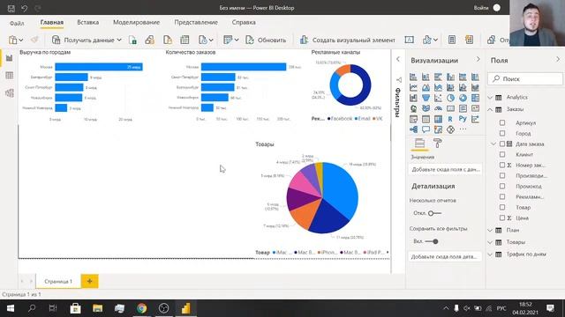Pick the Q&A speech bubble visual
Screen dimensions: 565x317
click(x=426, y=129)
